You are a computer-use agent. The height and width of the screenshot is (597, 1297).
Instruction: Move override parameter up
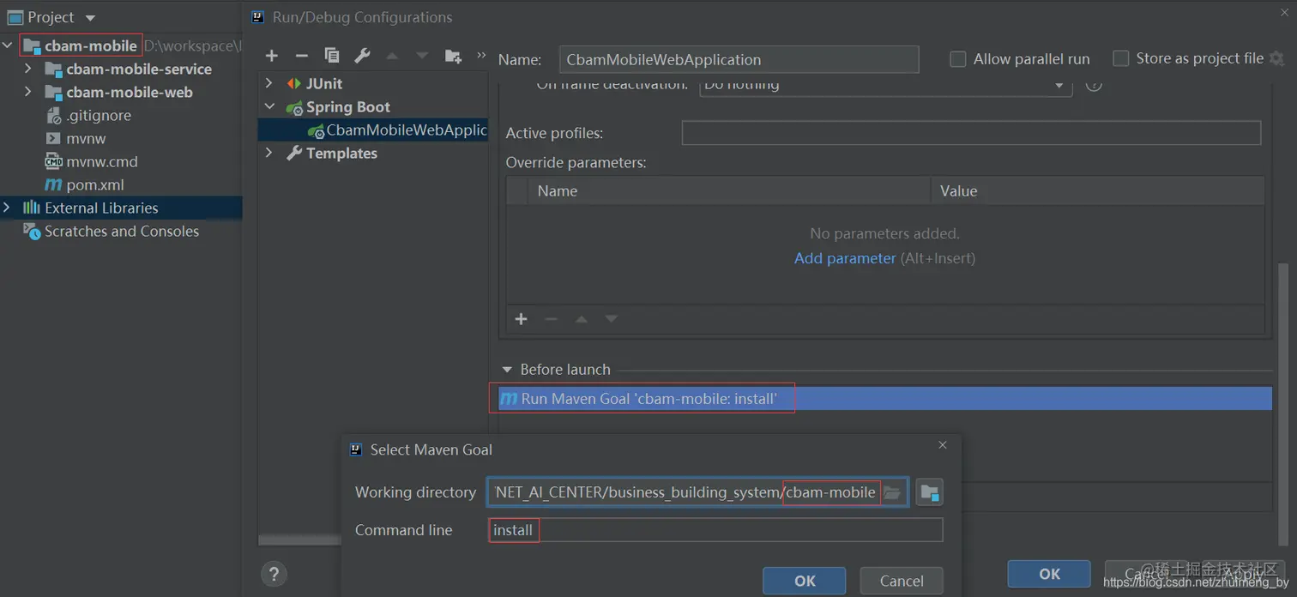(x=581, y=319)
